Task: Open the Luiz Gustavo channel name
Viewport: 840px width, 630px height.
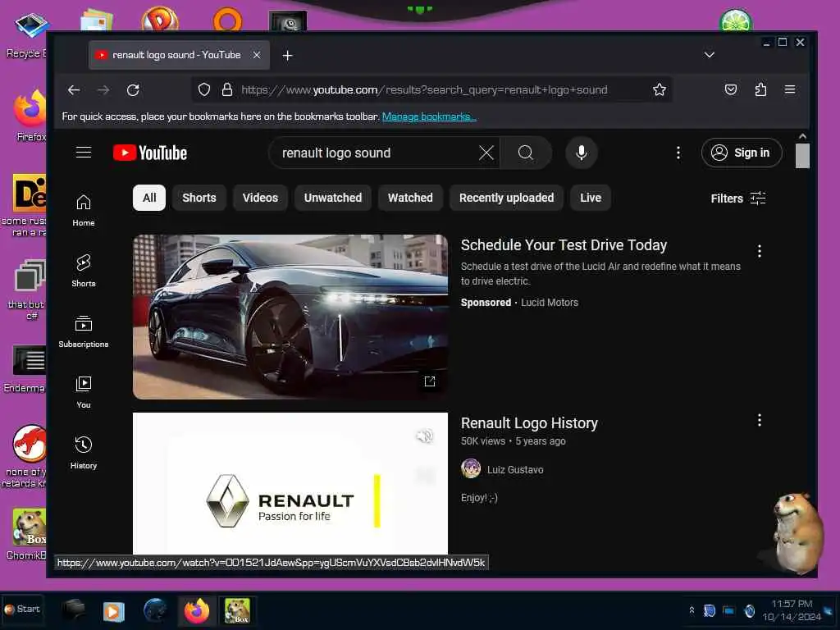Action: (515, 470)
